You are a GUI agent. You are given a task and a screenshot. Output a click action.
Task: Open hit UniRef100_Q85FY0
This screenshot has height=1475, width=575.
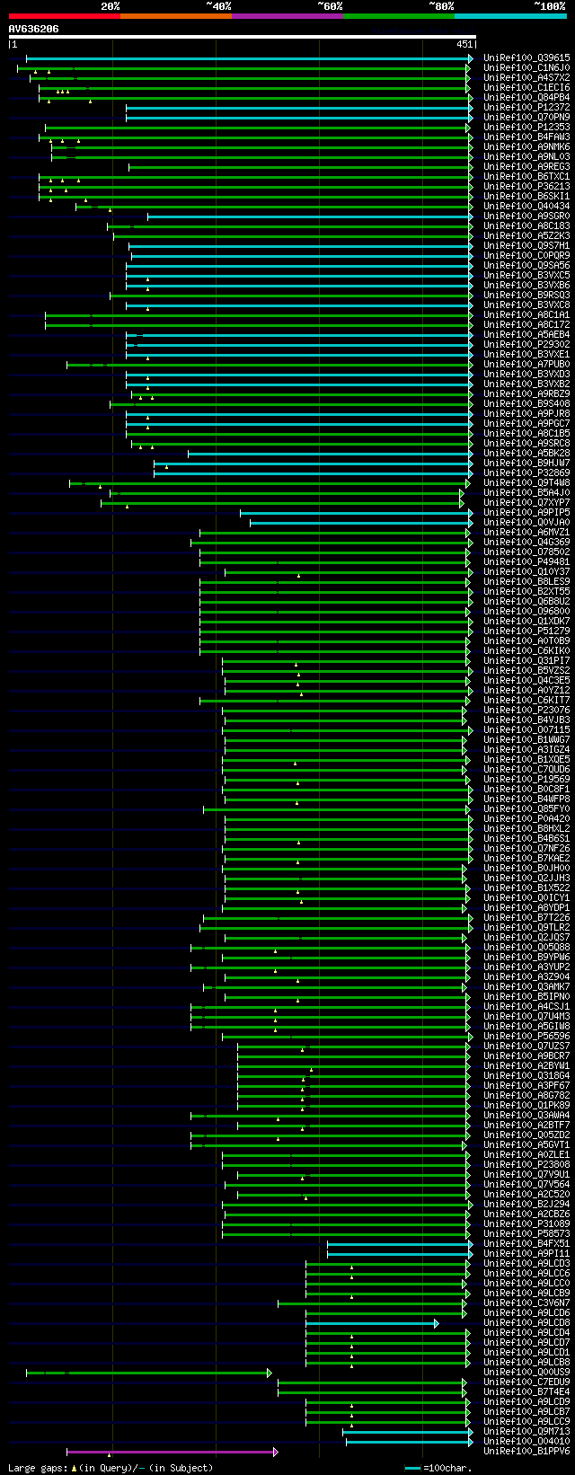click(526, 808)
